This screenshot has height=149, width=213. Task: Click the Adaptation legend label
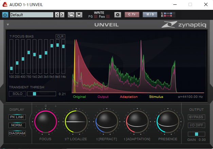pos(129,97)
